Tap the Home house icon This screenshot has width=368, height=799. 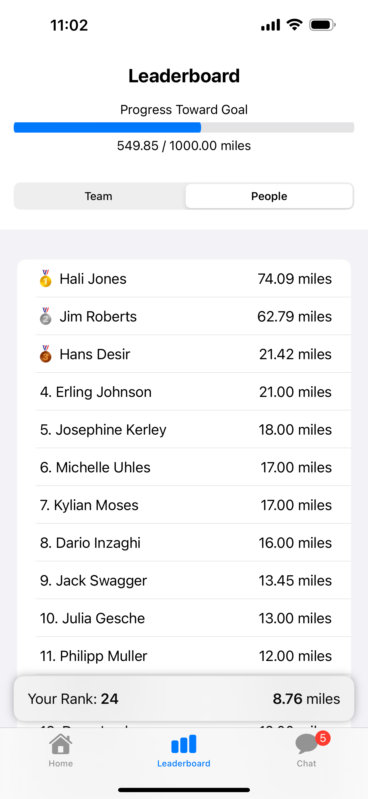coord(61,744)
